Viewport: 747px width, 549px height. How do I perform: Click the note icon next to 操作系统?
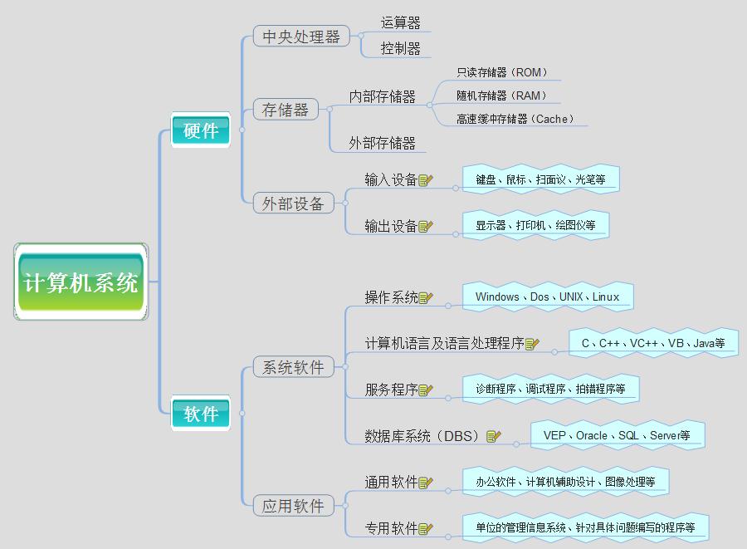click(426, 298)
